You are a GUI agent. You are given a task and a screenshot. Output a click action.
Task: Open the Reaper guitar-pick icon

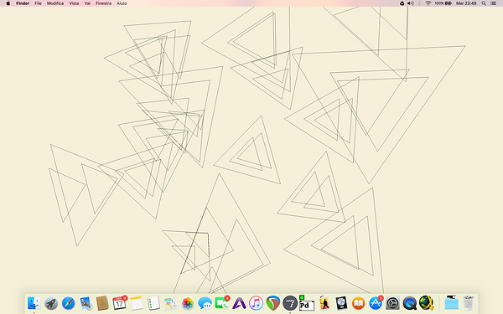pyautogui.click(x=273, y=303)
